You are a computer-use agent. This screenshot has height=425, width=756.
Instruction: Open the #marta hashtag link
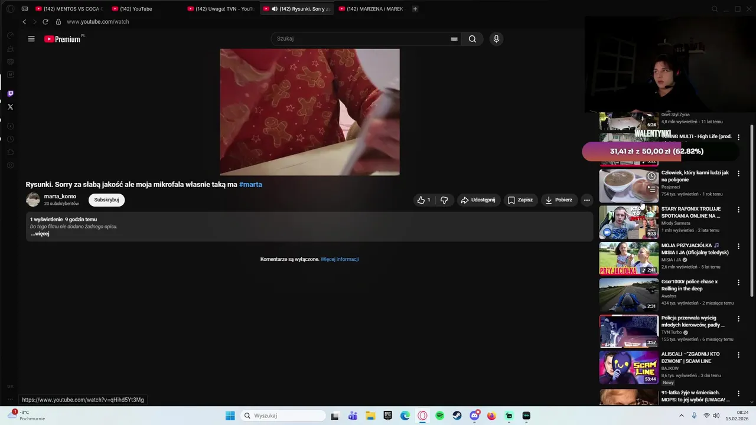[250, 185]
